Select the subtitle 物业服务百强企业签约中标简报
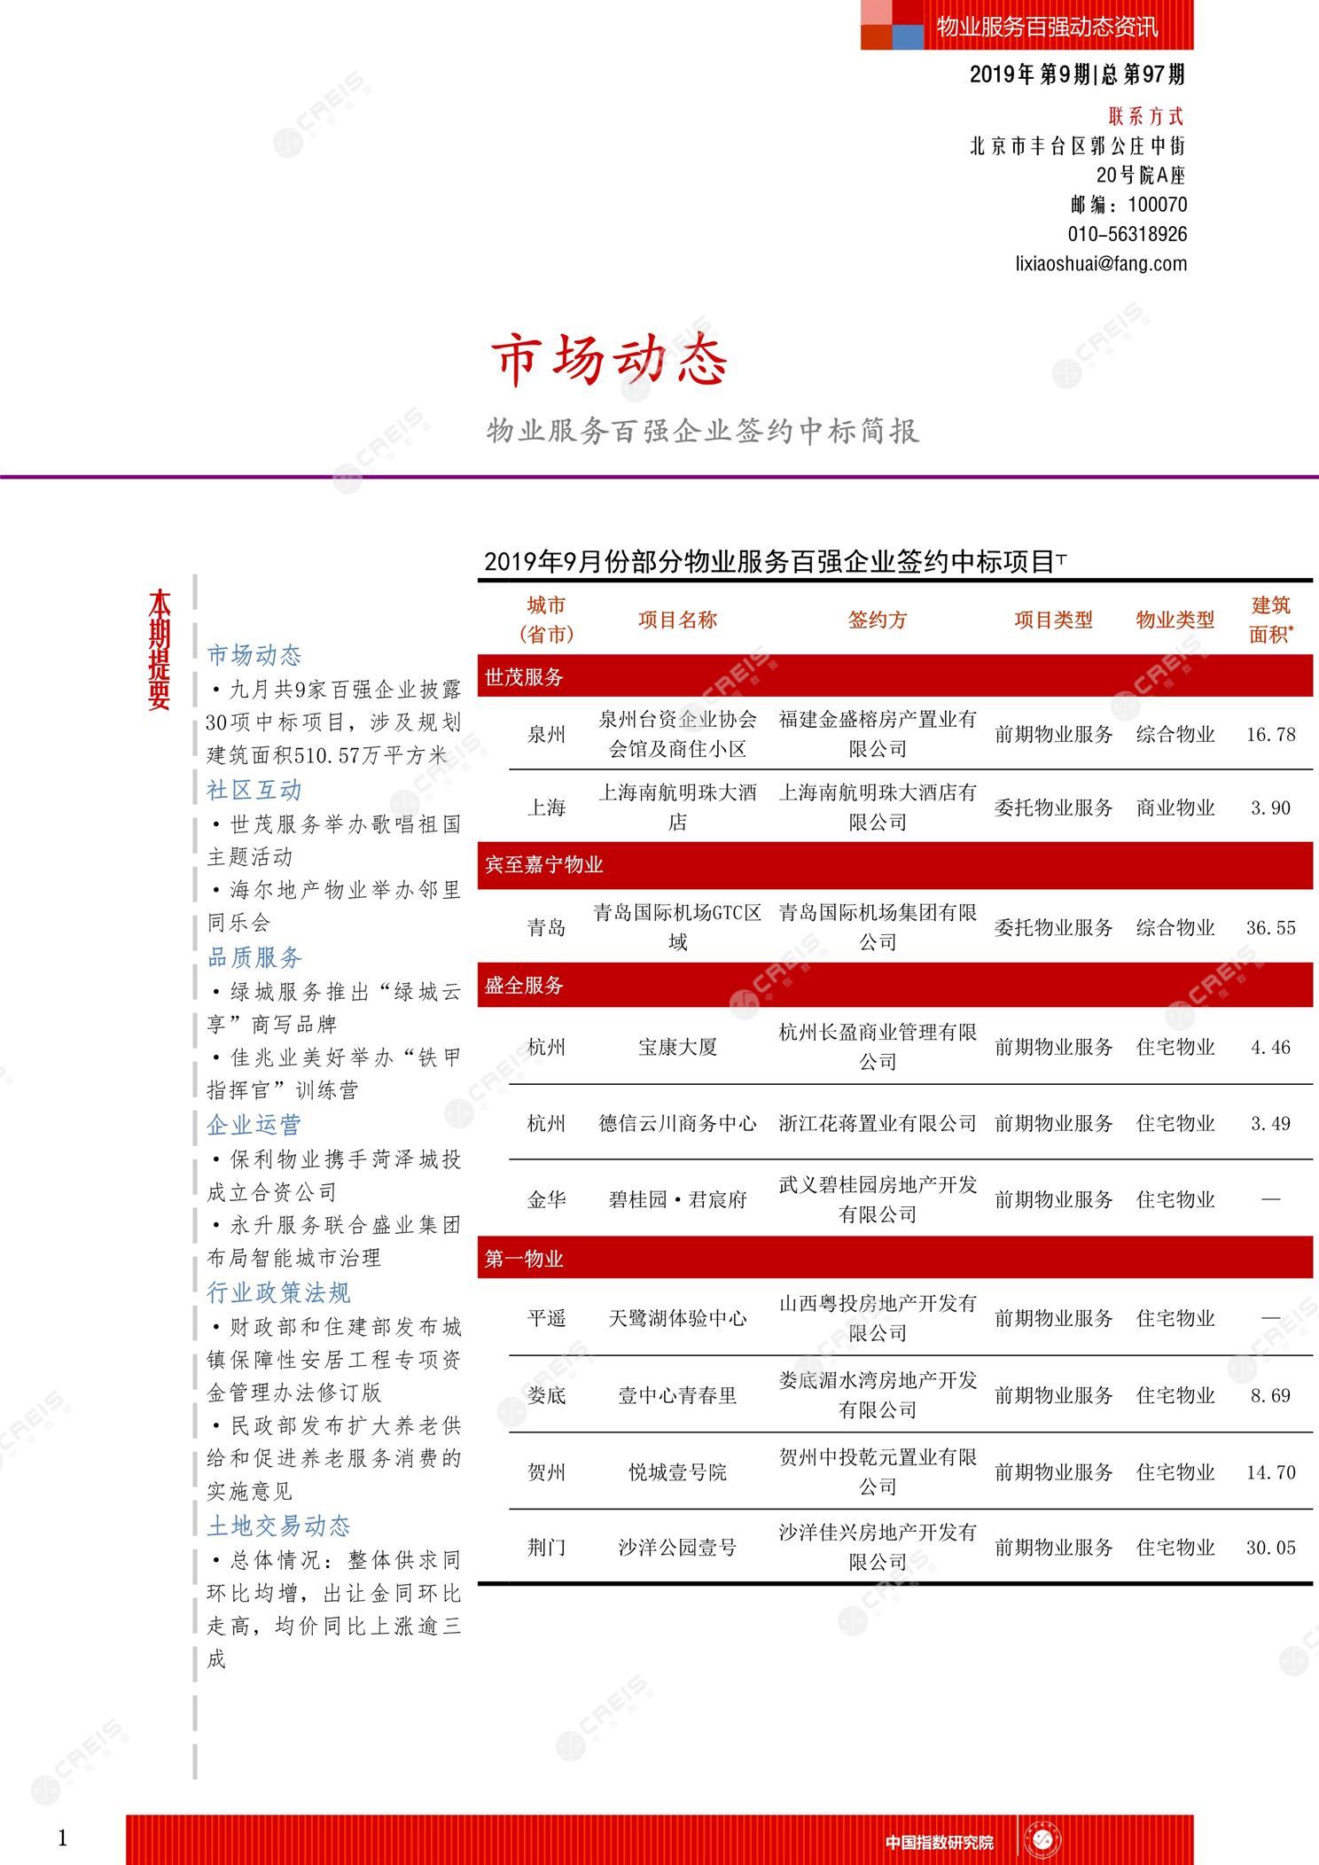The image size is (1319, 1865). 703,432
